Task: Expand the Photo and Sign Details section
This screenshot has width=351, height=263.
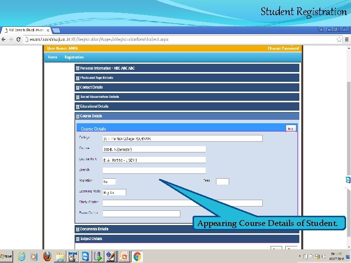Action: 187,78
